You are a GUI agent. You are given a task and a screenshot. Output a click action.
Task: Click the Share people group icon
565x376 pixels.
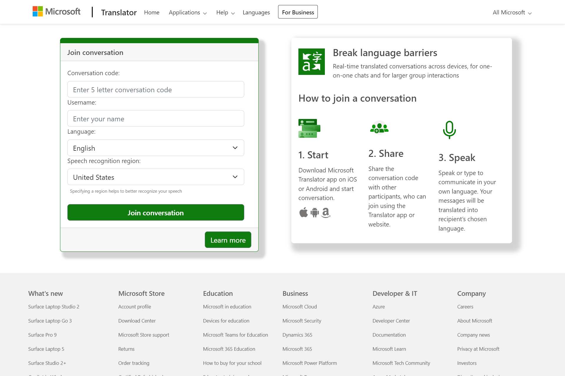tap(379, 128)
